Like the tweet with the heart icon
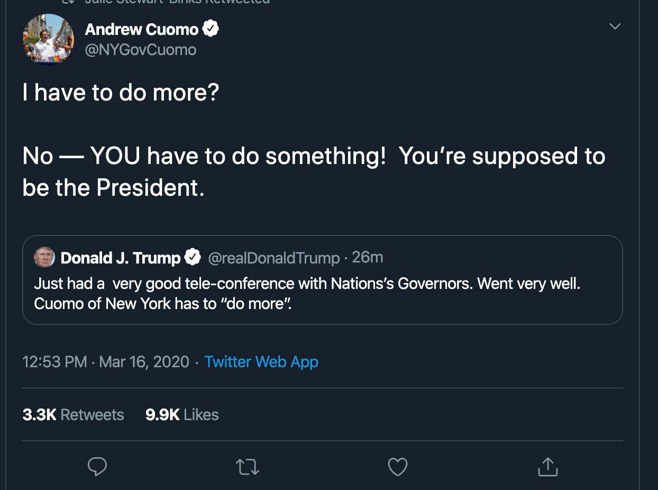 pyautogui.click(x=398, y=467)
